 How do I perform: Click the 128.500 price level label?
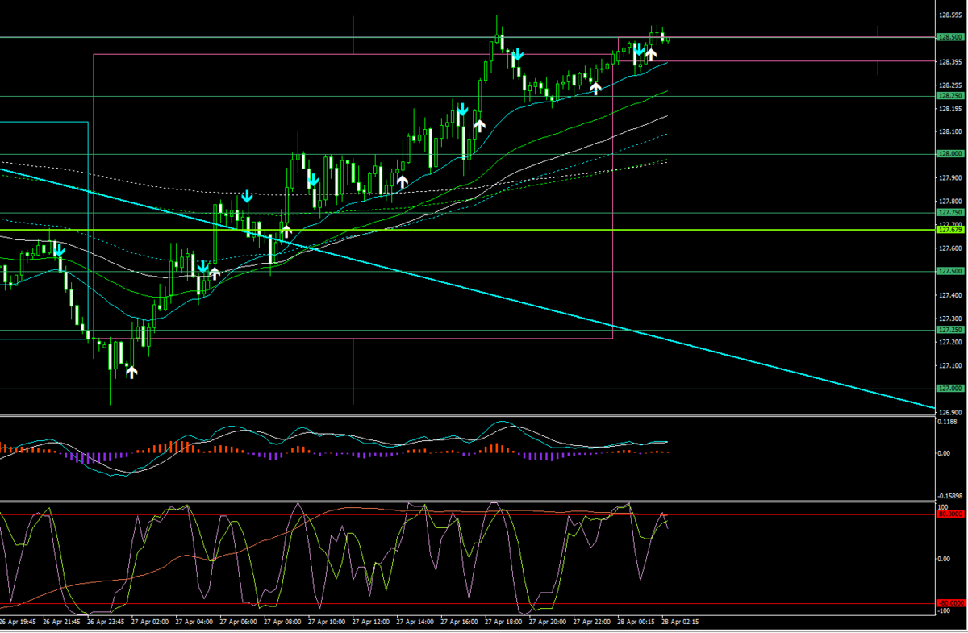pos(950,37)
